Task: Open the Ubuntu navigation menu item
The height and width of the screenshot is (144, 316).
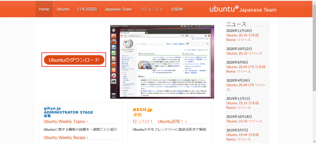Action: (63, 9)
